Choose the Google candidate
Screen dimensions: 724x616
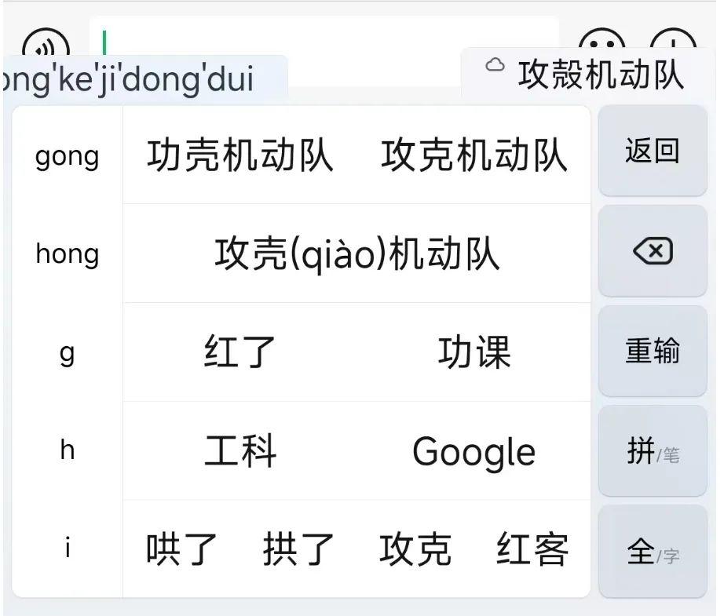474,452
